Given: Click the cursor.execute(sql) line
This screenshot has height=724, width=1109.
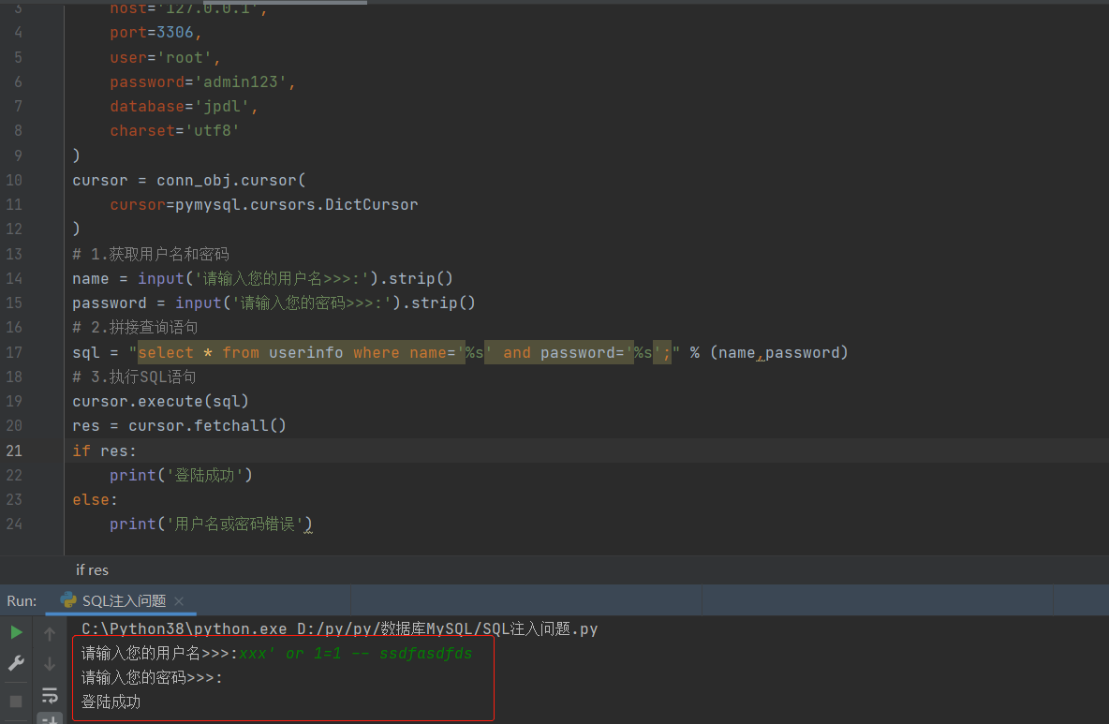Looking at the screenshot, I should point(160,401).
